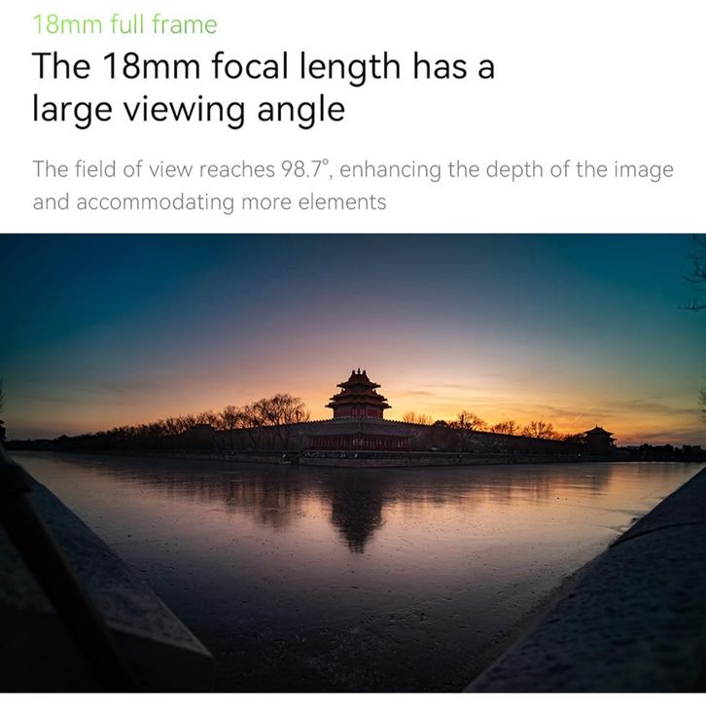Click the "98.7°" field of view value

304,169
